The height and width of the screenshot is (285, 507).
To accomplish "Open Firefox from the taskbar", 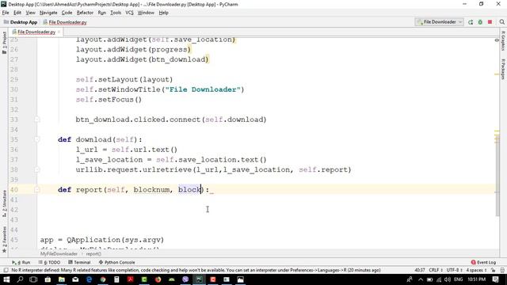I will (158, 279).
